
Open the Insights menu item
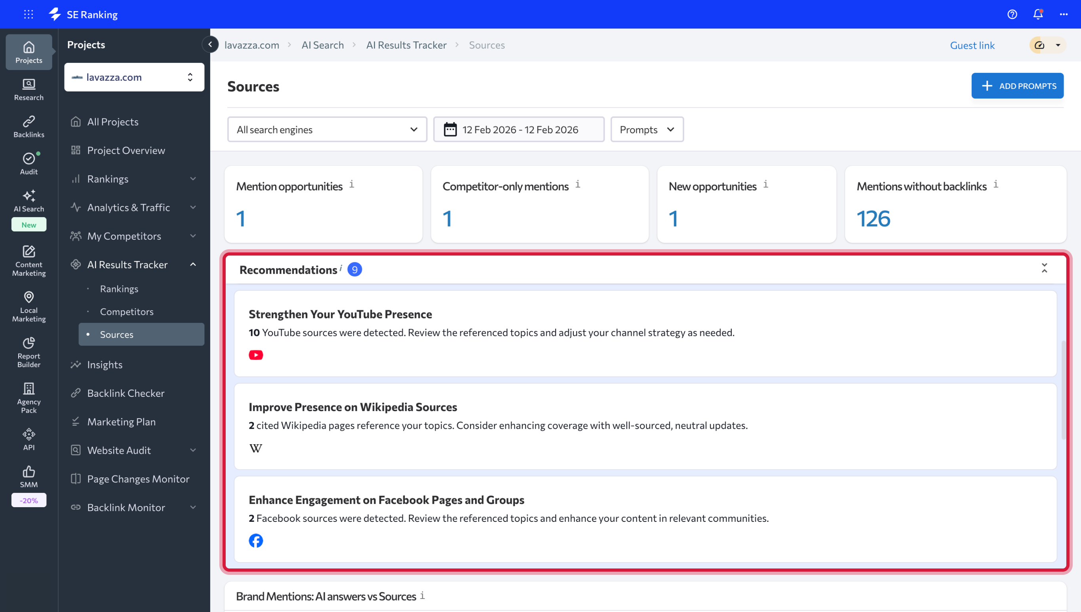click(x=105, y=364)
